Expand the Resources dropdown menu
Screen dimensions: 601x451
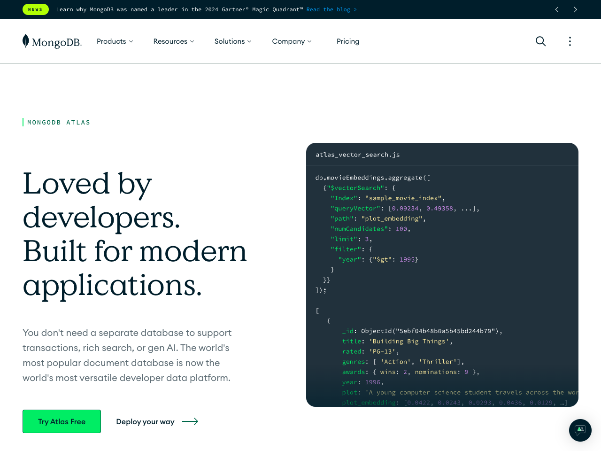[174, 41]
